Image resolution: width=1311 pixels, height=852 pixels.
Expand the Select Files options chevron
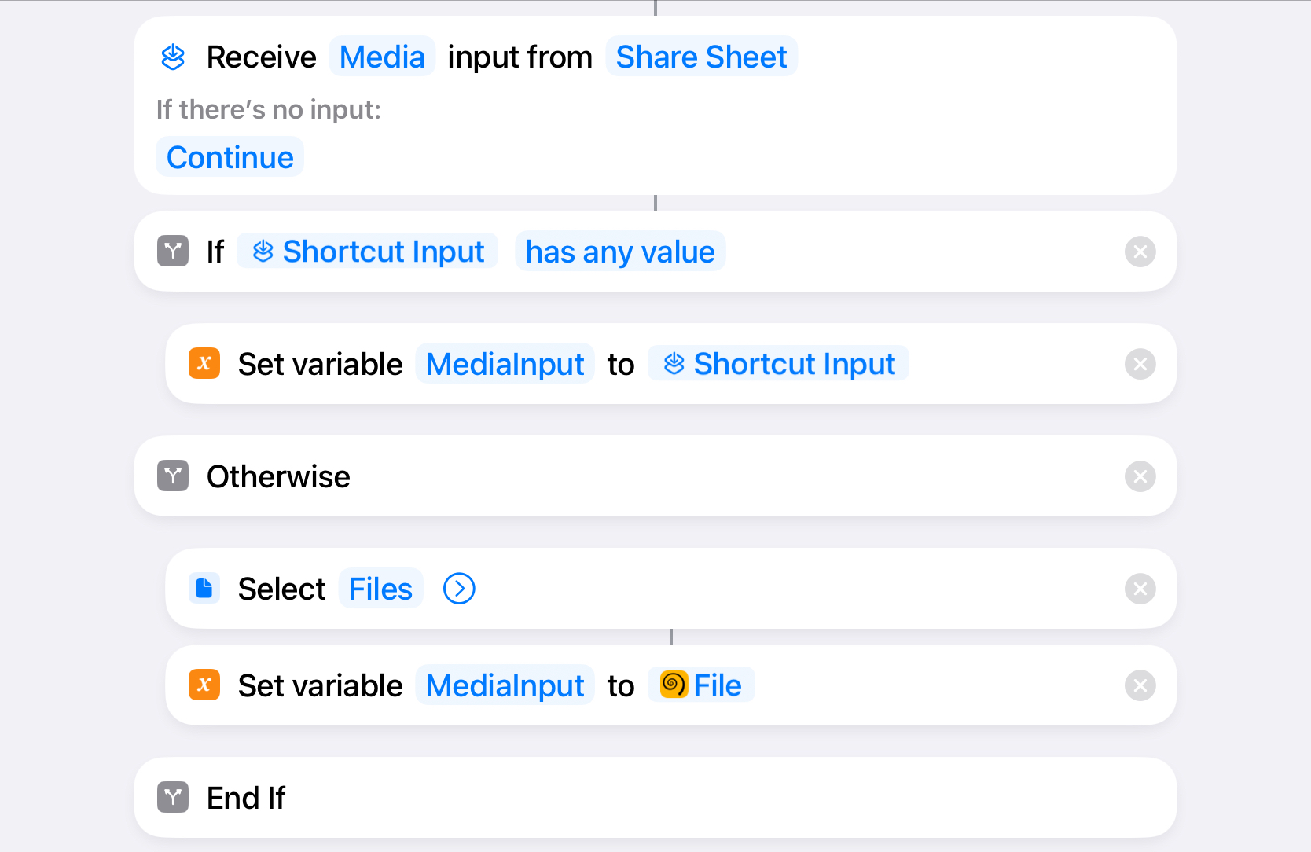pos(459,589)
